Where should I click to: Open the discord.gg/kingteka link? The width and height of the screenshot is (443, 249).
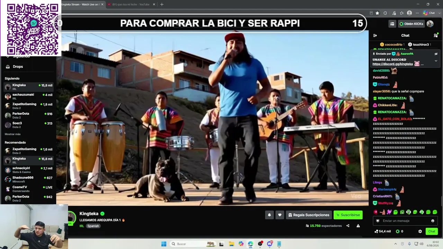392,64
